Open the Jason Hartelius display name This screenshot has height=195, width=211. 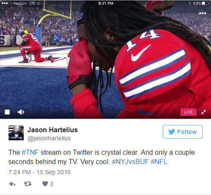pyautogui.click(x=53, y=130)
